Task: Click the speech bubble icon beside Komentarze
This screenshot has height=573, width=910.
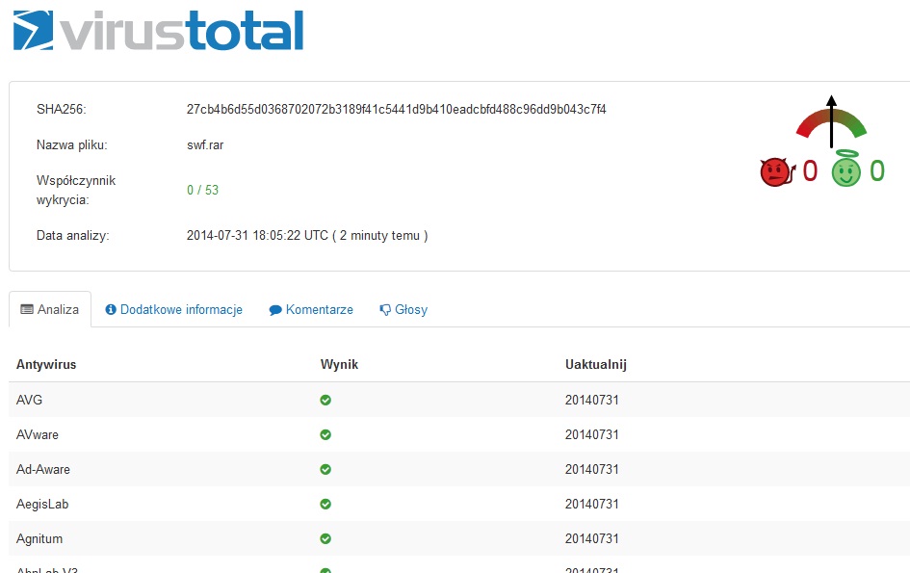Action: tap(275, 310)
